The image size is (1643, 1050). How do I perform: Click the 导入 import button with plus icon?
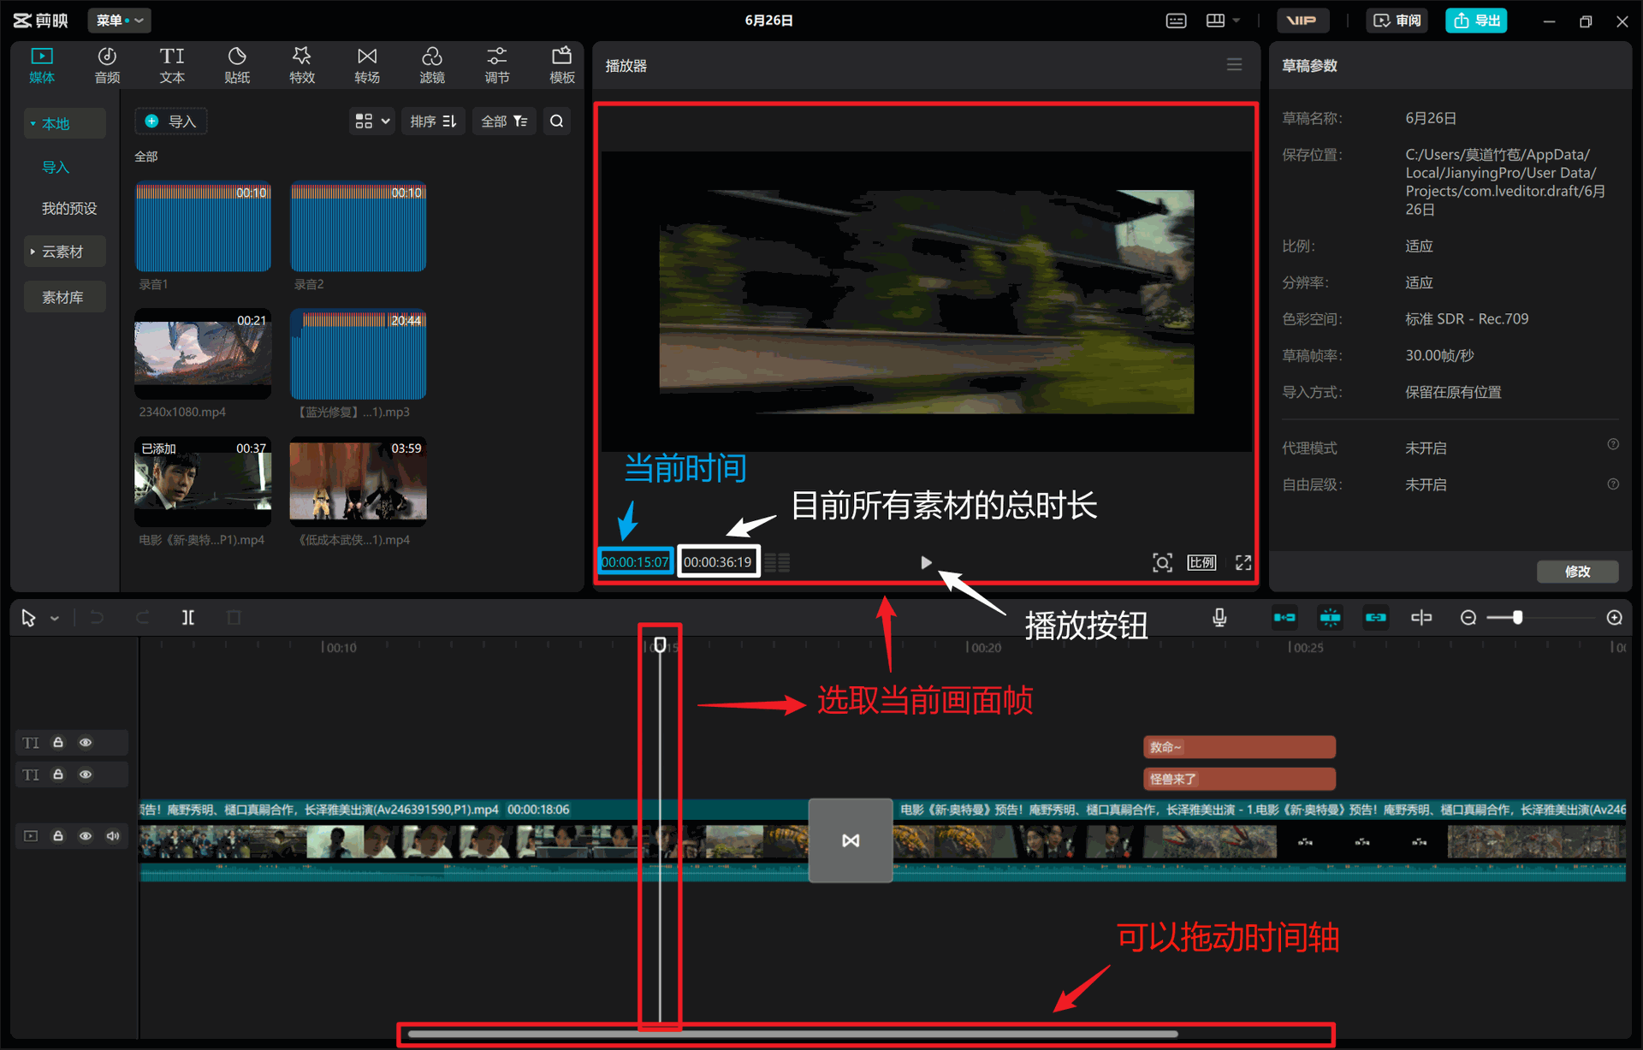click(171, 122)
